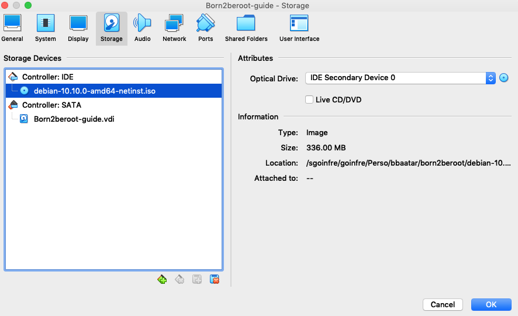This screenshot has width=518, height=316.
Task: Click the add new storage controller icon
Action: pos(162,279)
